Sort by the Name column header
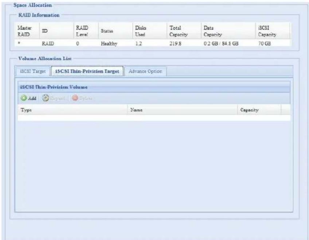Viewport: 309px width, 240px height. tap(182, 110)
